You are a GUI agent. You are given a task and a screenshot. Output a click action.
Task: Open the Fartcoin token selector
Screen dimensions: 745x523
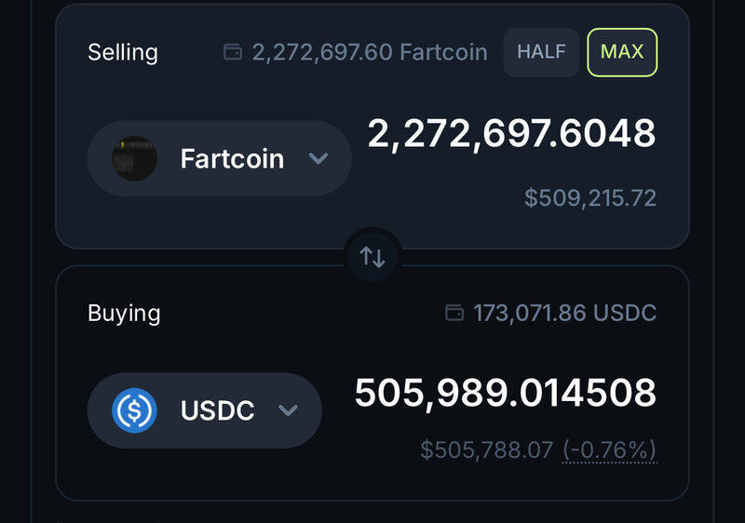pyautogui.click(x=219, y=158)
